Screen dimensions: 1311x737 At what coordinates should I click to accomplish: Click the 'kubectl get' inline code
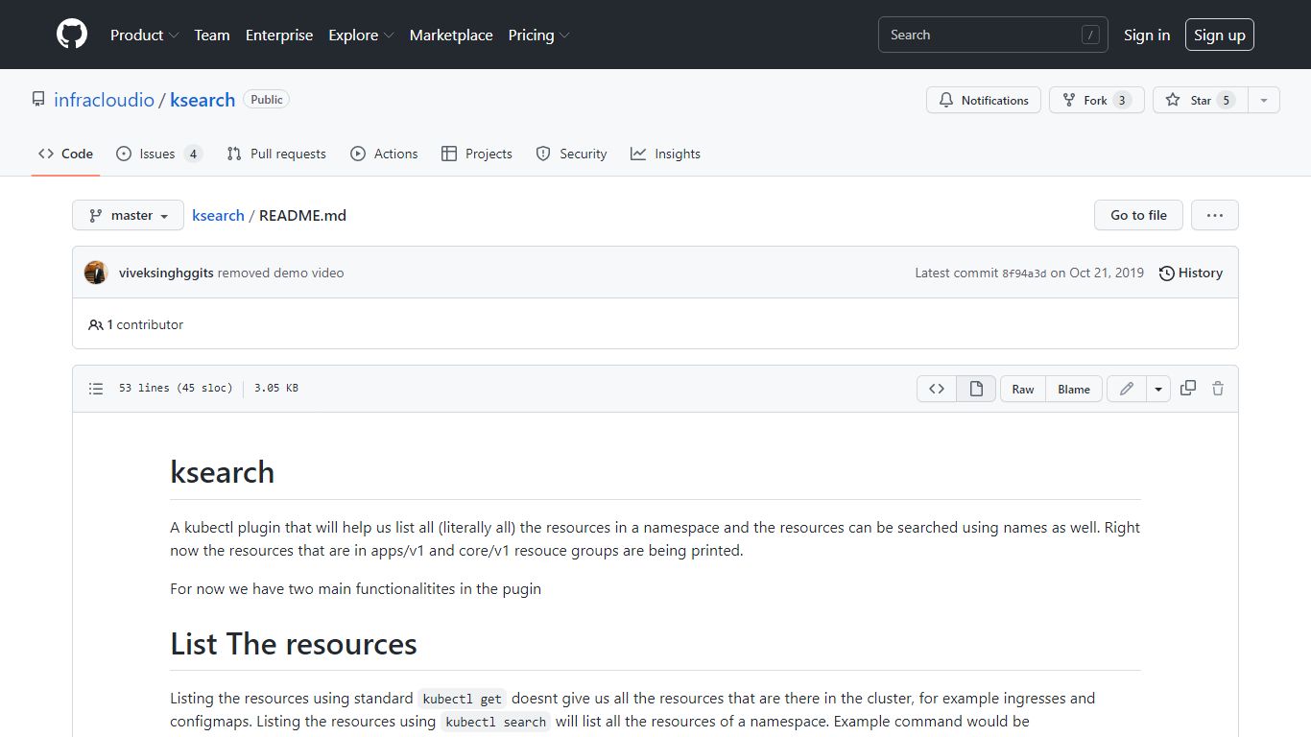[x=463, y=699]
